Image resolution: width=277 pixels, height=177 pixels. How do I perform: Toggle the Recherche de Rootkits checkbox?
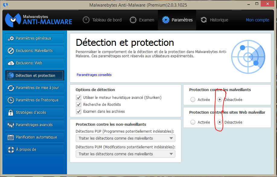78,104
